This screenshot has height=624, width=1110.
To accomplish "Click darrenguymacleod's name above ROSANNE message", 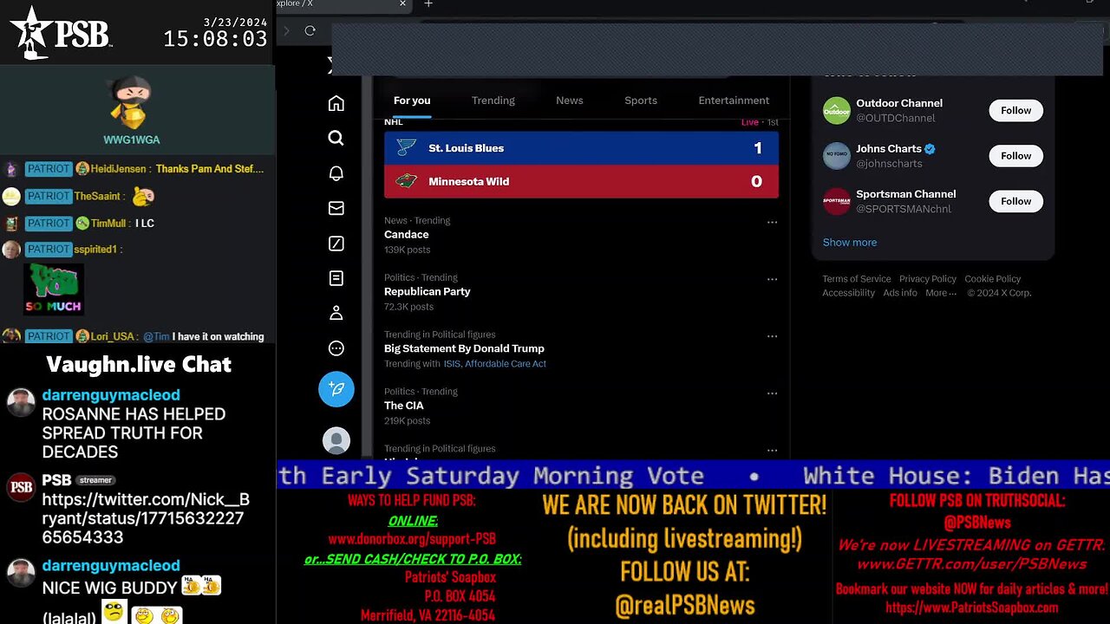I will [x=111, y=395].
